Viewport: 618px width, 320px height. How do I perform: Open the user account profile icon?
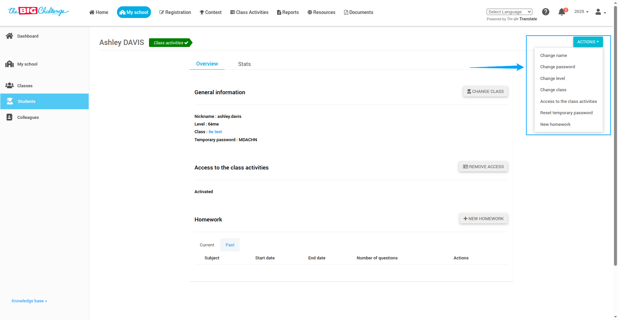(x=601, y=12)
